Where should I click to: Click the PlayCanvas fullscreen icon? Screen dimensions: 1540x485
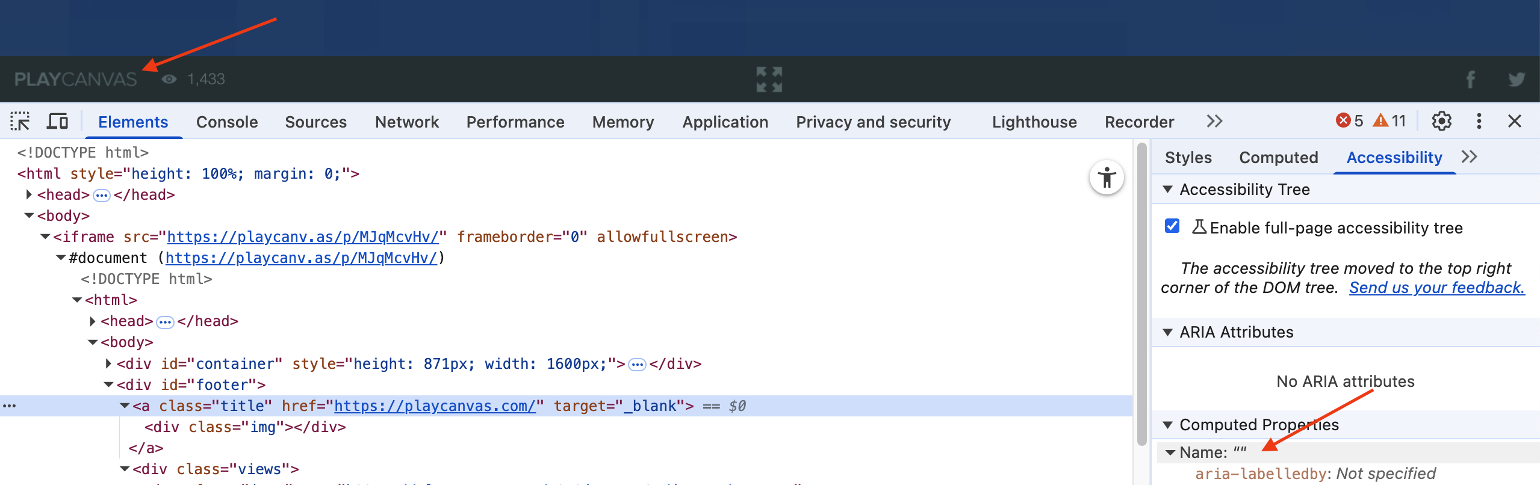[769, 79]
